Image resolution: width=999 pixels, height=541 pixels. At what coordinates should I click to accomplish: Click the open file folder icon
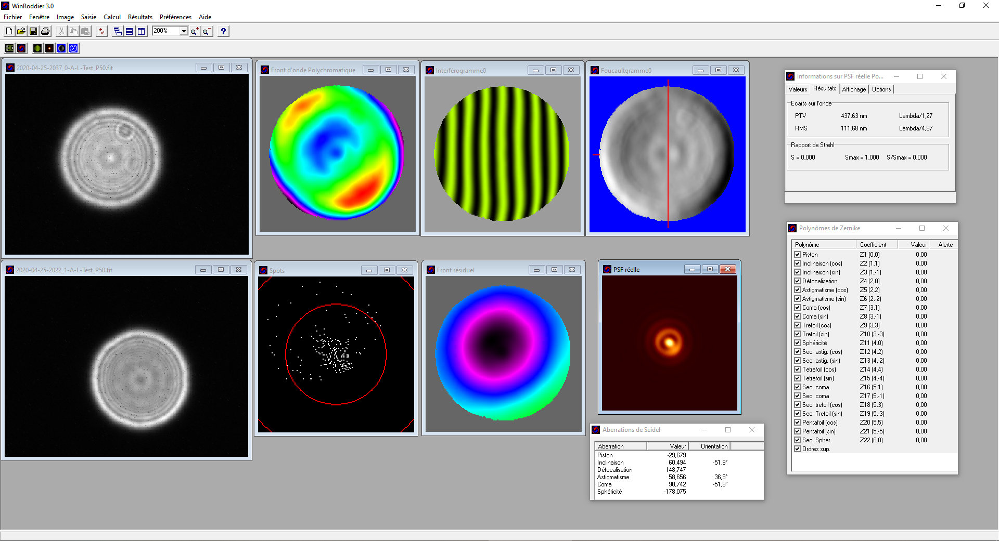(21, 31)
